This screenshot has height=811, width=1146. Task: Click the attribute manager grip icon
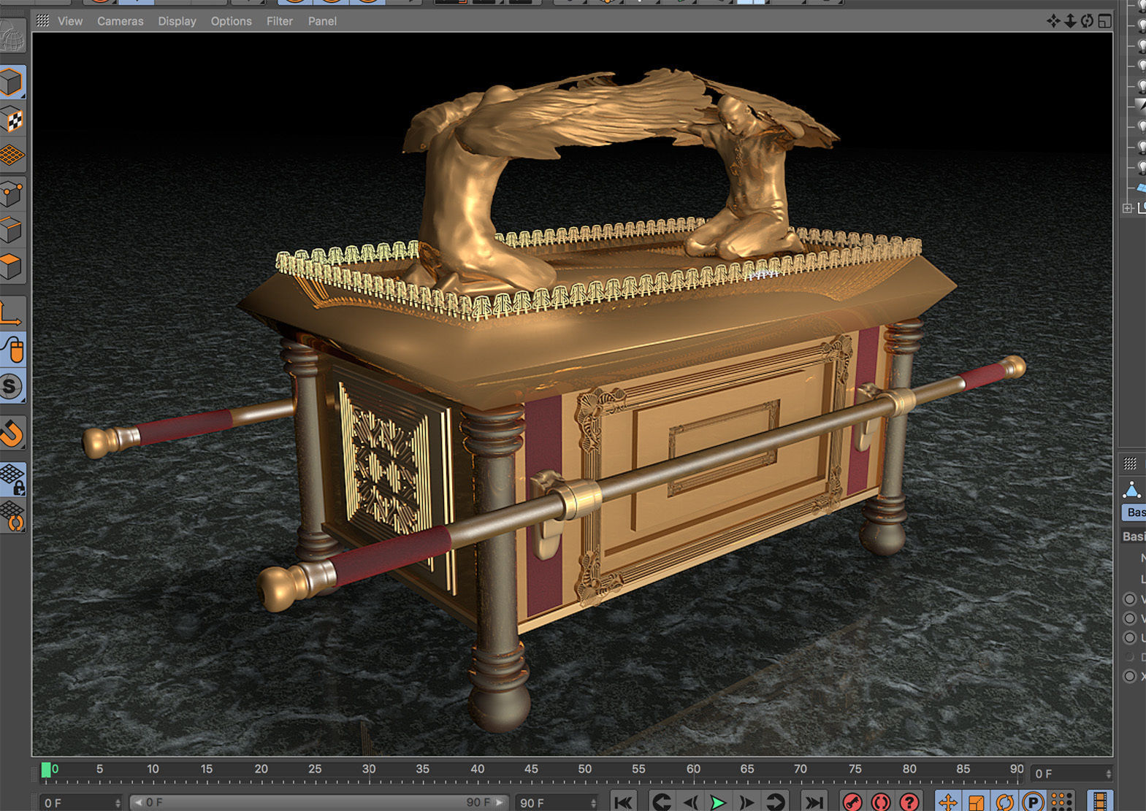(1130, 464)
